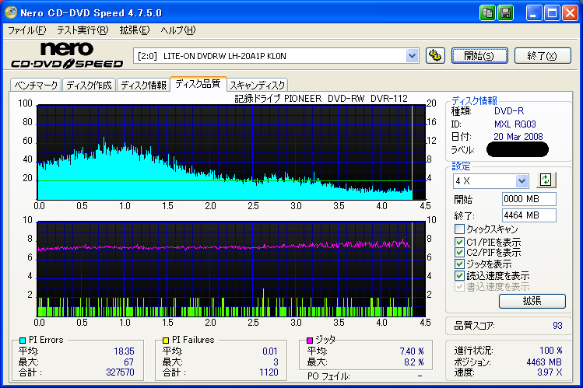583x388 pixels.
Task: Click the PI Errors average 18.35
Action: click(124, 351)
